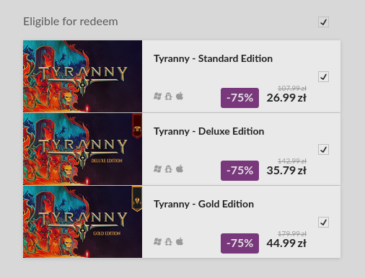Viewport: 365px width, 278px height.
Task: Click the Standard Edition cover thumbnail
Action: 82,76
